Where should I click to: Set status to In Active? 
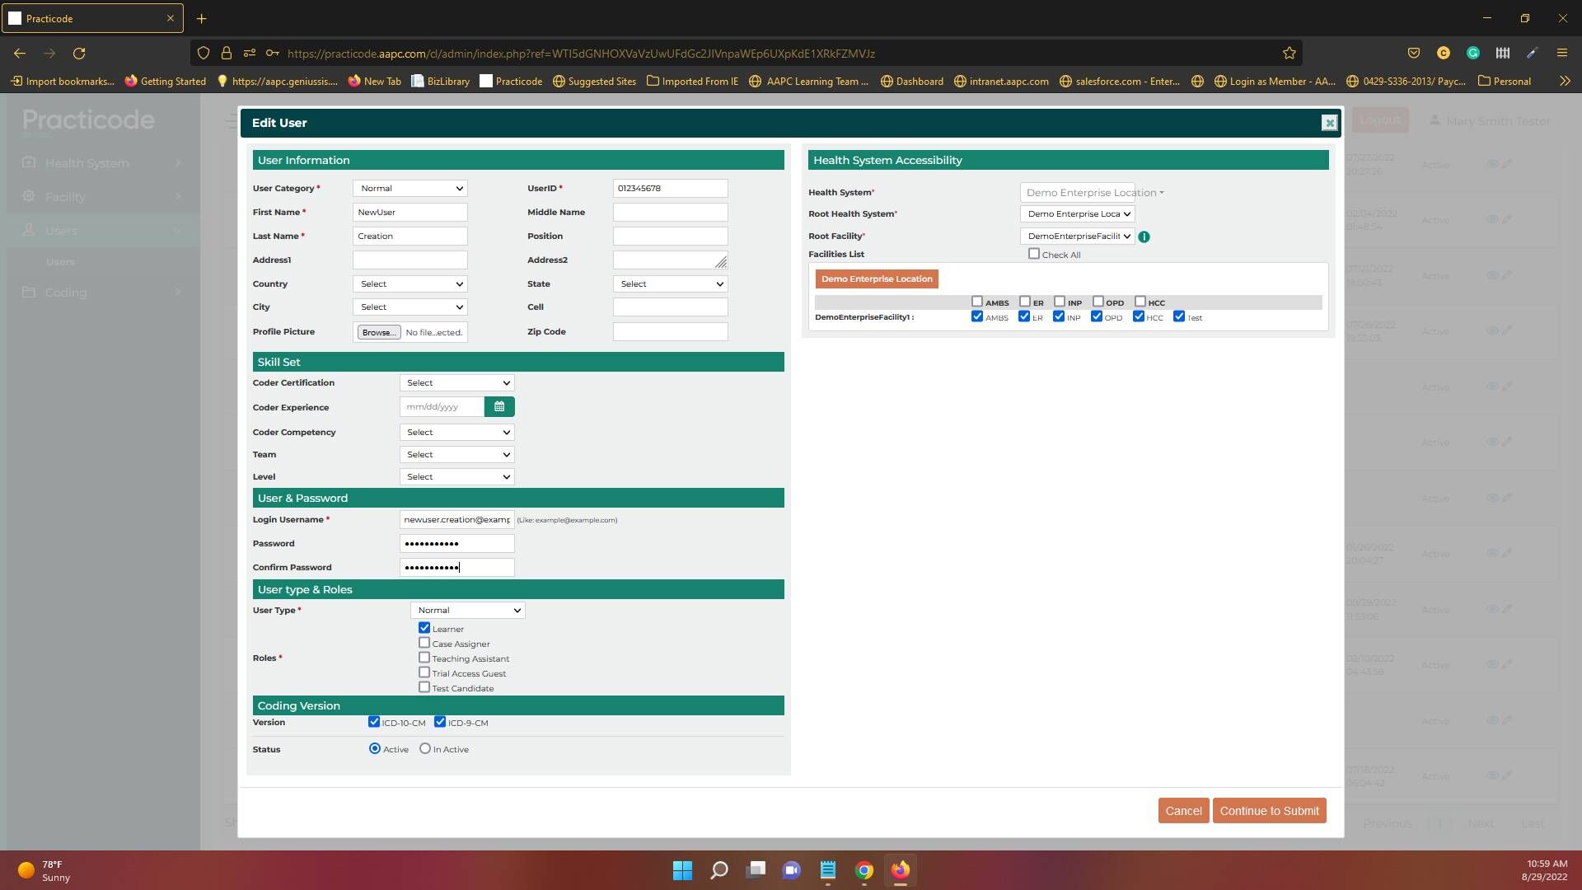425,749
